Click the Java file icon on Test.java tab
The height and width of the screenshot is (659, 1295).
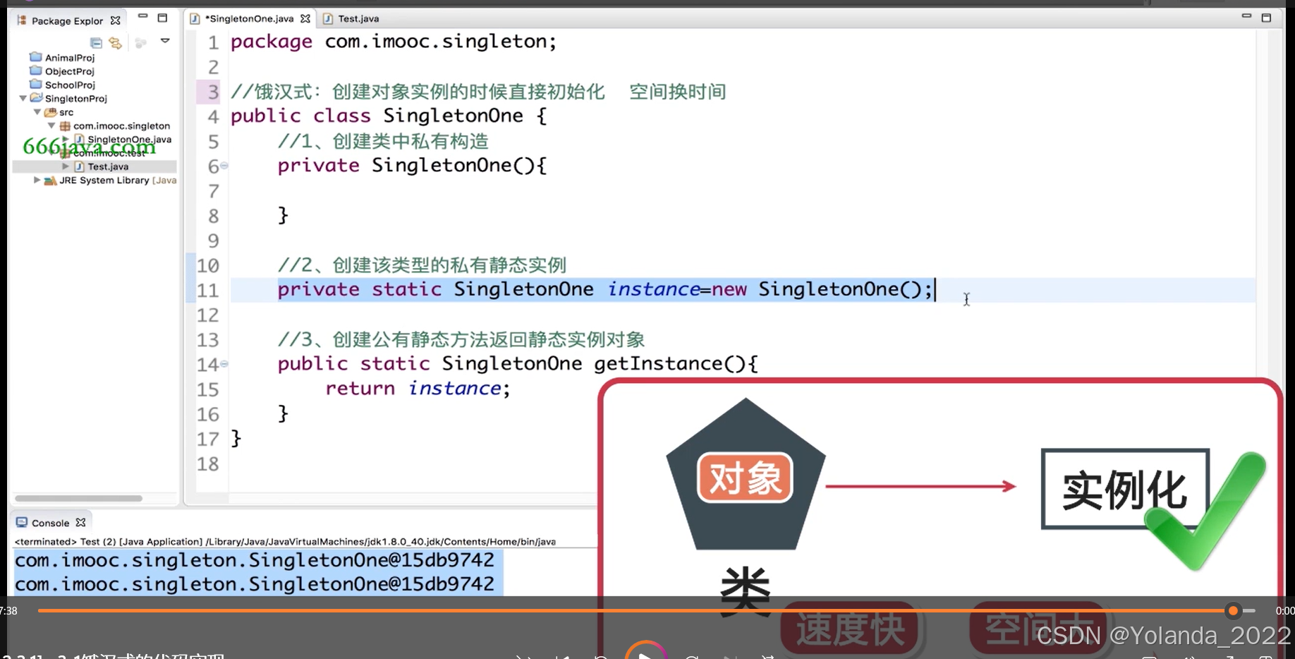point(328,19)
